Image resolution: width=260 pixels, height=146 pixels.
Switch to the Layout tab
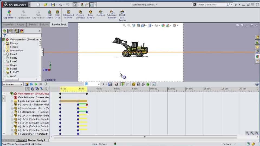coord(21,25)
